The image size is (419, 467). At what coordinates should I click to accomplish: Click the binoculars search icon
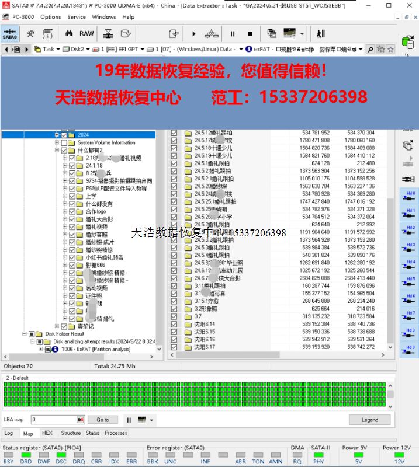pyautogui.click(x=68, y=34)
